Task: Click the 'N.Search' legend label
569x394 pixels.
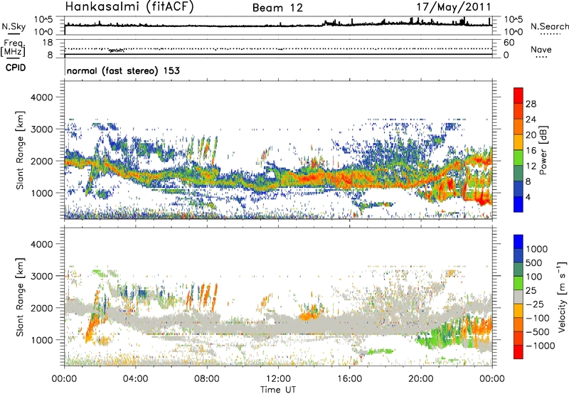Action: click(x=549, y=26)
